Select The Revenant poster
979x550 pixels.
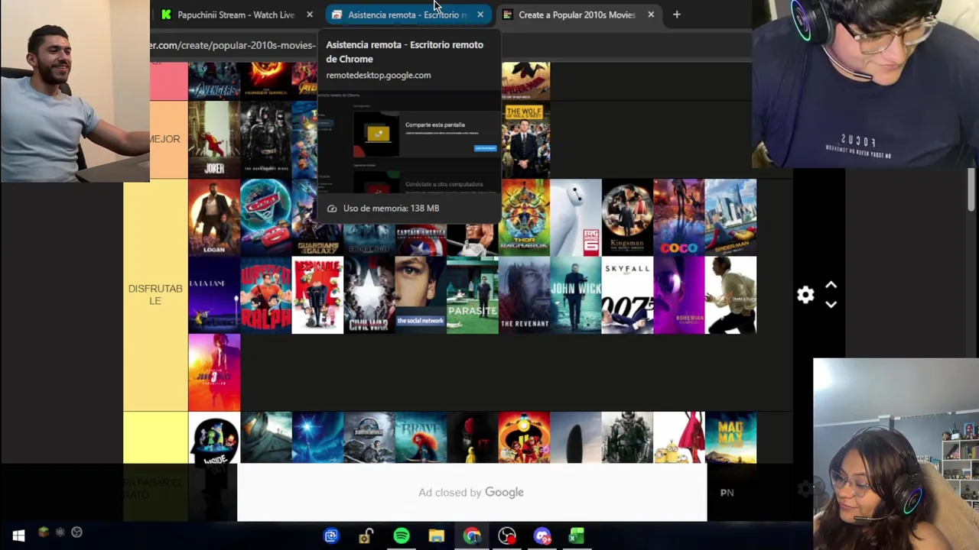coord(524,295)
